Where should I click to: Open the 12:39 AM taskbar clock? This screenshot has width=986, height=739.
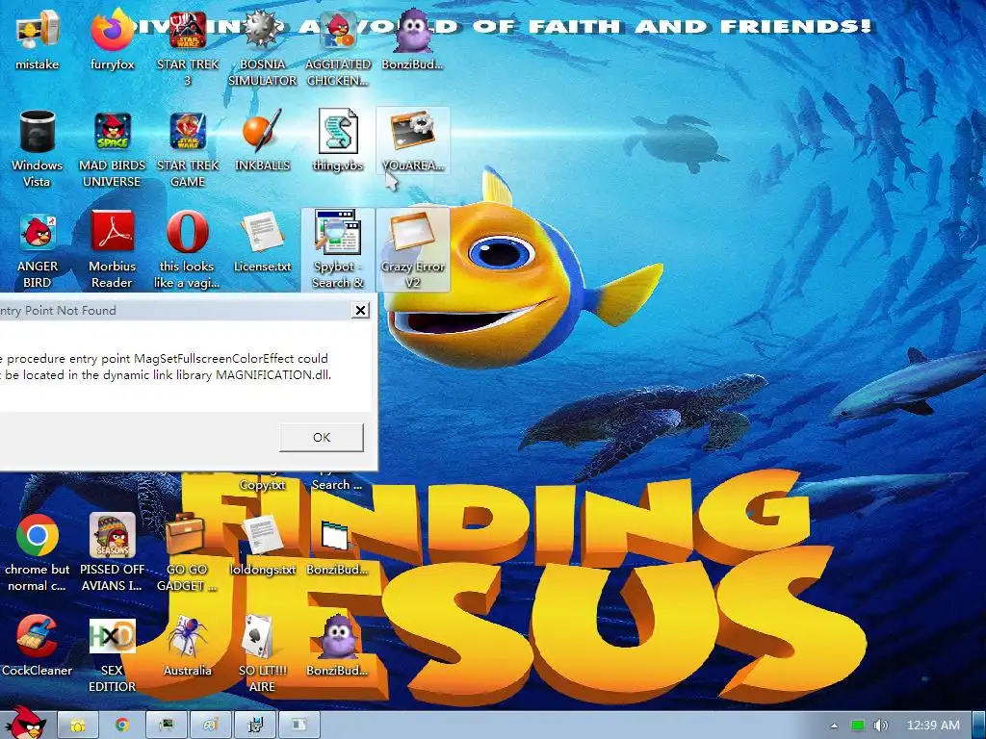933,726
